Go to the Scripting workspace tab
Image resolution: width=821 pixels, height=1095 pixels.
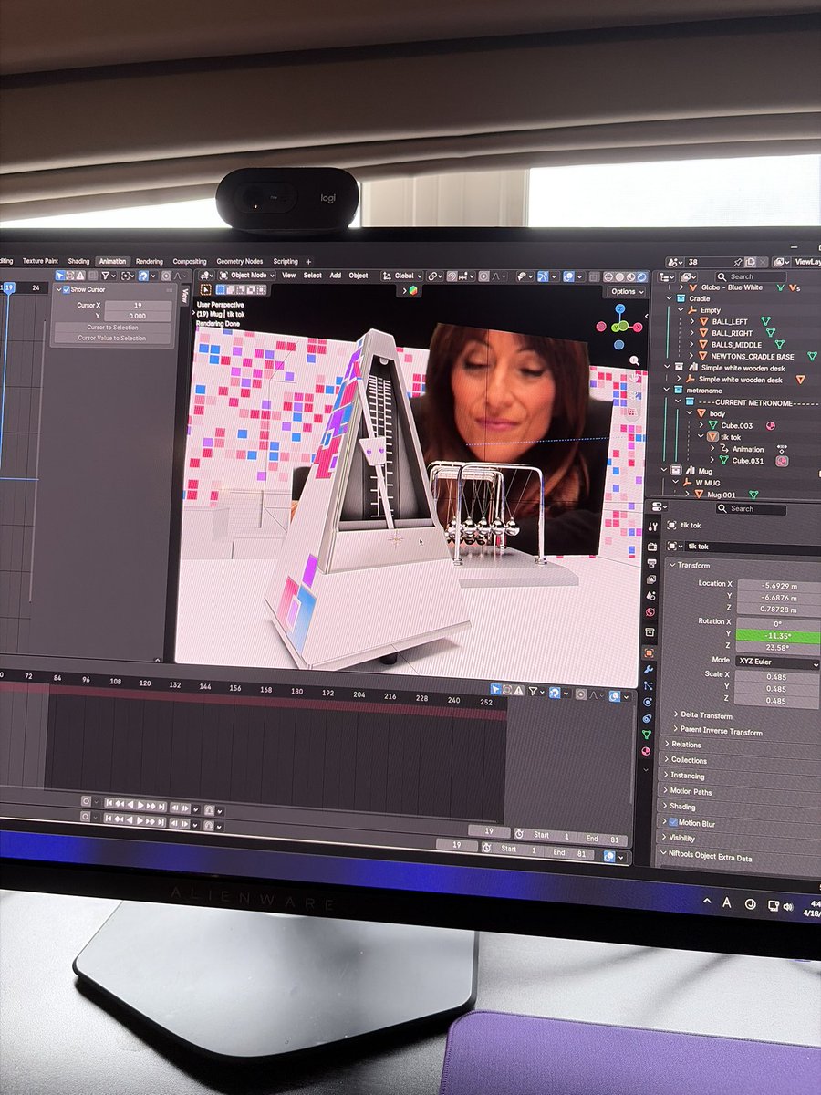[x=286, y=261]
